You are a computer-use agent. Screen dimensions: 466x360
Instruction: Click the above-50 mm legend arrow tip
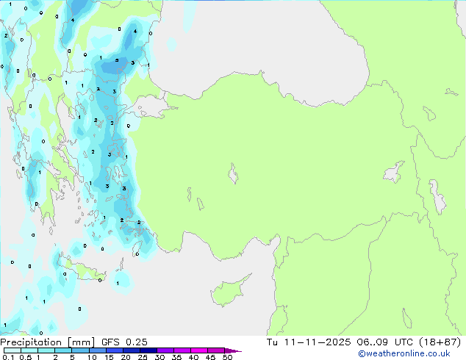233,350
